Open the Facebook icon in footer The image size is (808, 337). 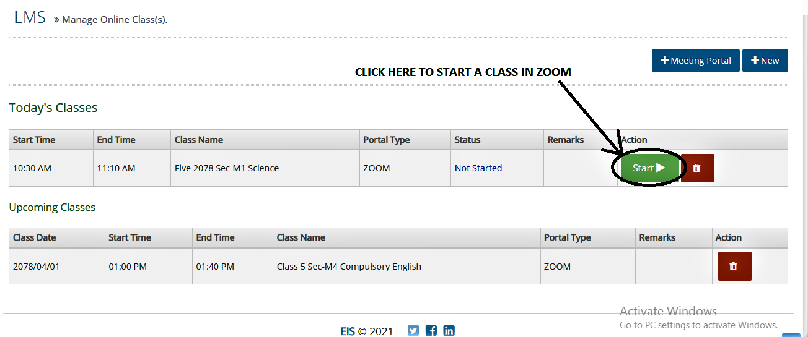coord(431,331)
